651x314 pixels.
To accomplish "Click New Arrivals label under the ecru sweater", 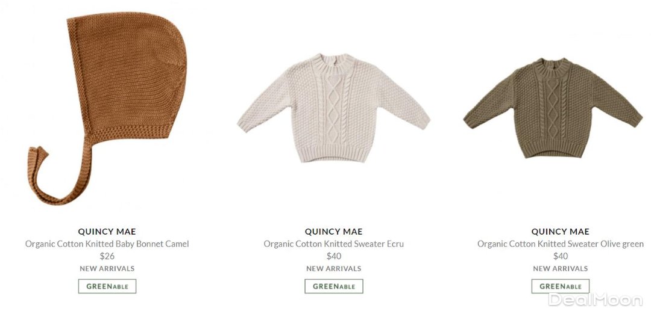I will [x=334, y=268].
